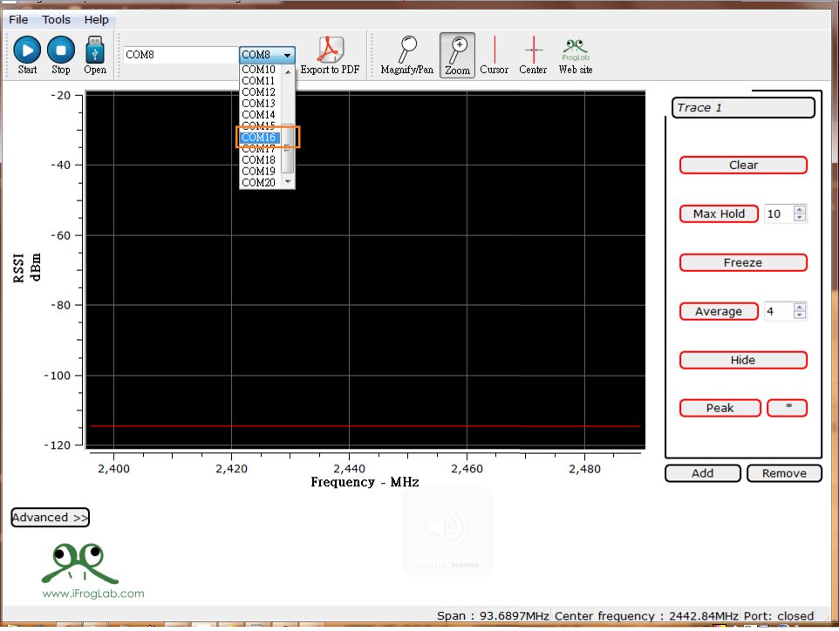Click the Add trace button

[x=702, y=473]
